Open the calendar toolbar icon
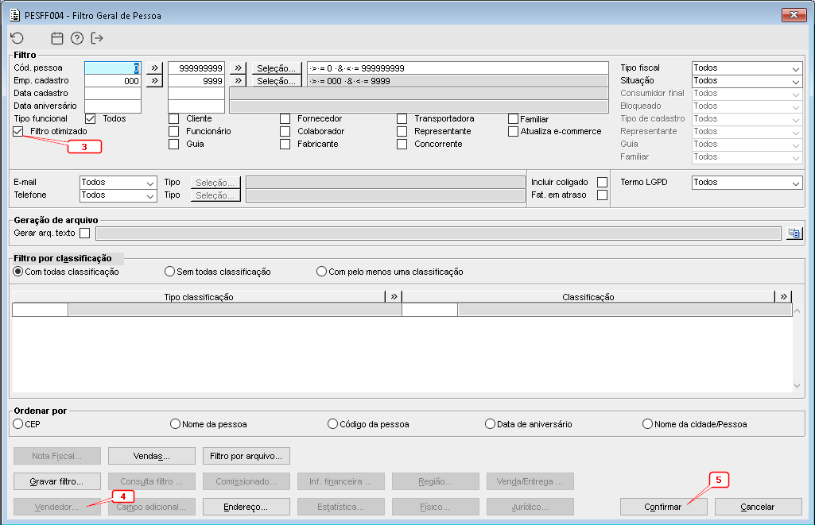Screen dimensions: 815x525 point(57,38)
